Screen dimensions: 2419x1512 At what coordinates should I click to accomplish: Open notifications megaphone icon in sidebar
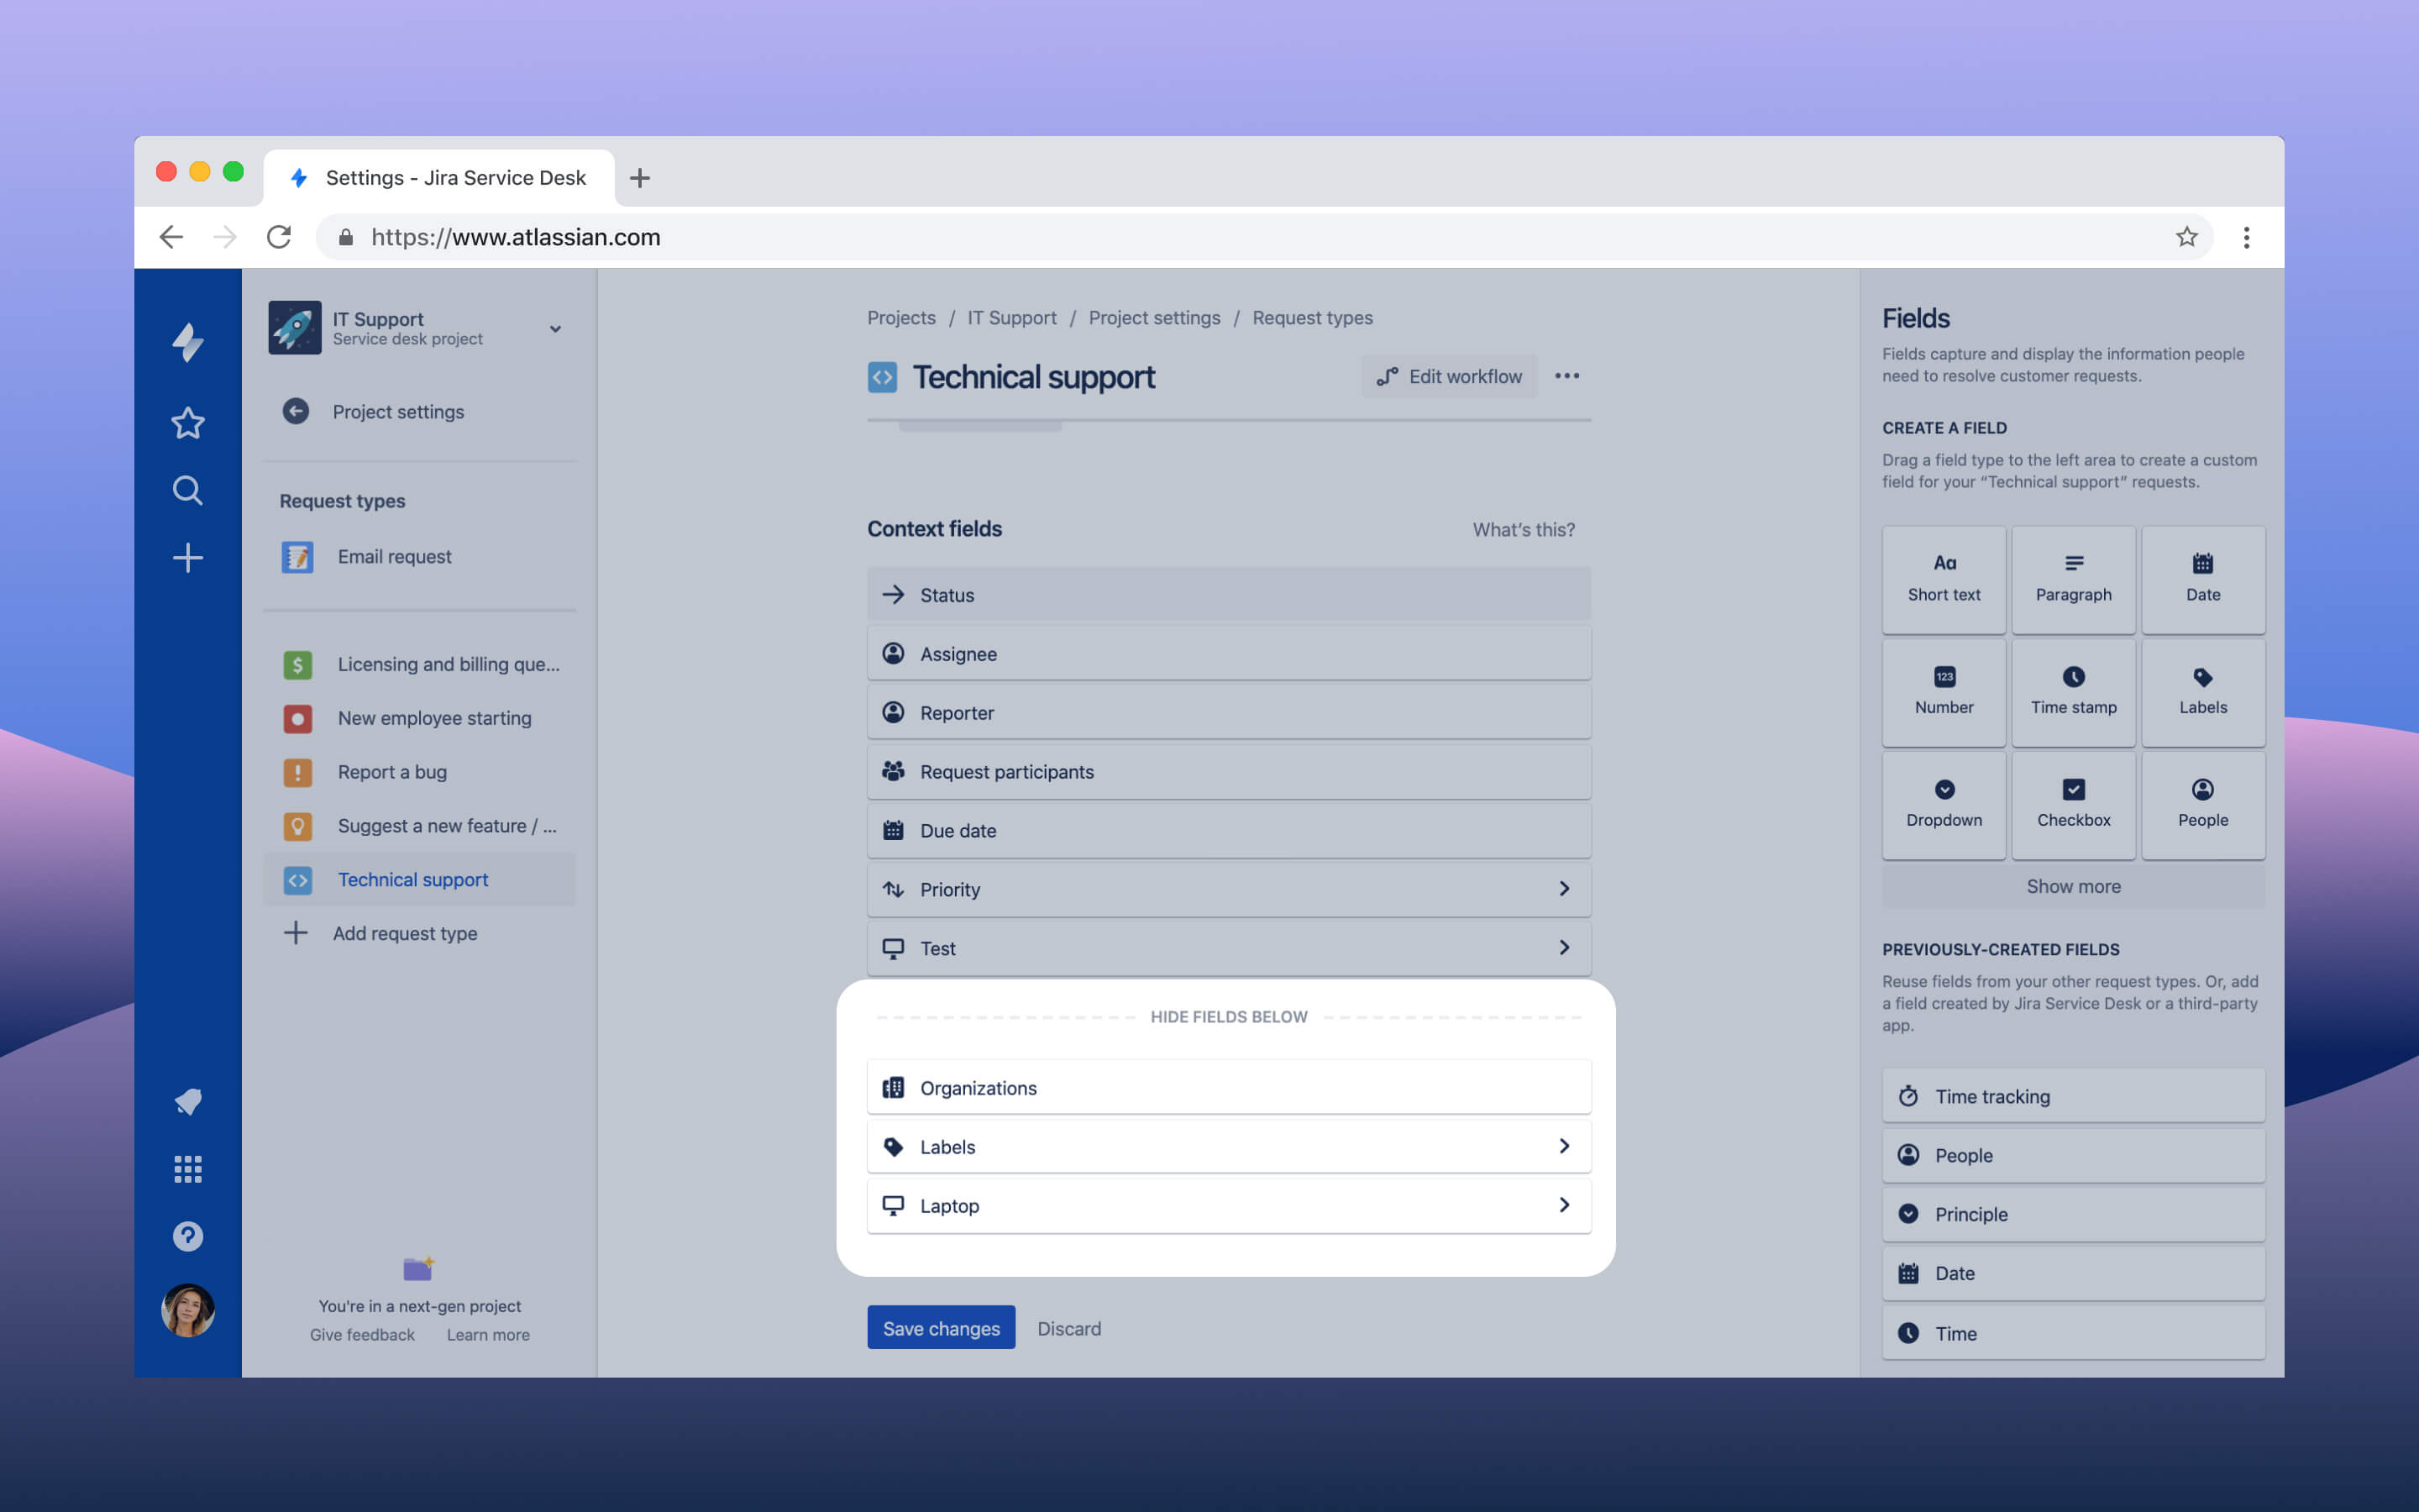tap(188, 1101)
